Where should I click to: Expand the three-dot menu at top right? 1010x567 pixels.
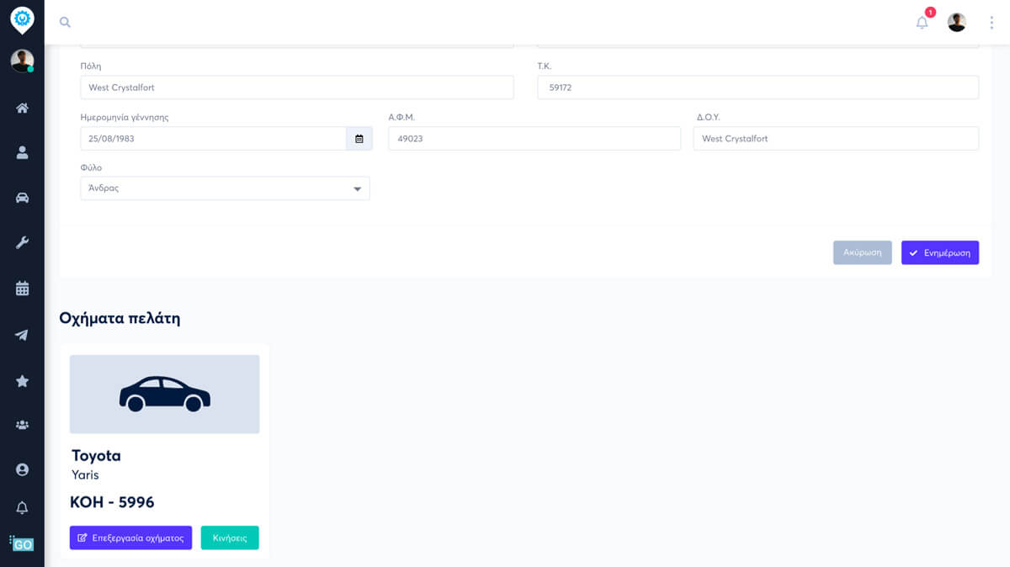991,22
